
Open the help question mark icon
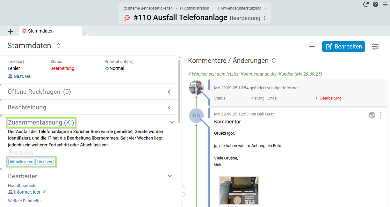coord(375,4)
